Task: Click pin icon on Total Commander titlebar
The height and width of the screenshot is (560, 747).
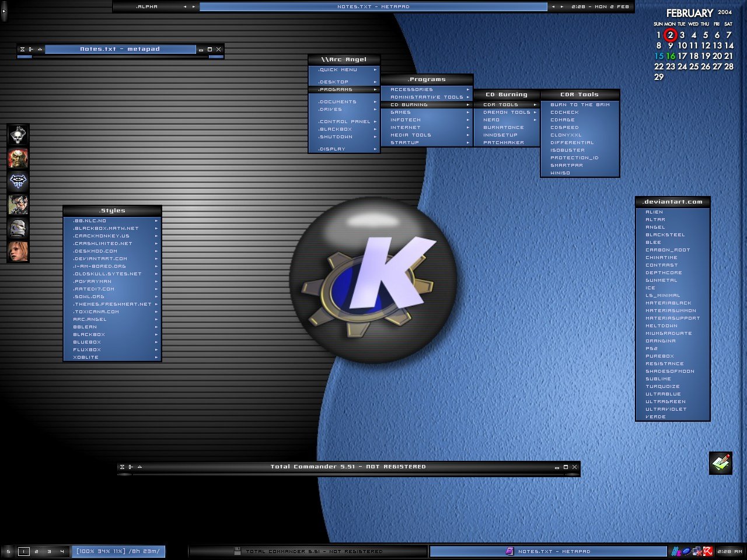Action: [131, 467]
